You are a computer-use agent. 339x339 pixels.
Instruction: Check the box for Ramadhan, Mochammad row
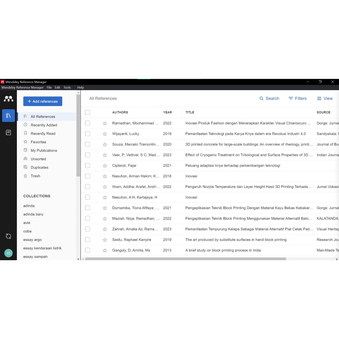(87, 123)
